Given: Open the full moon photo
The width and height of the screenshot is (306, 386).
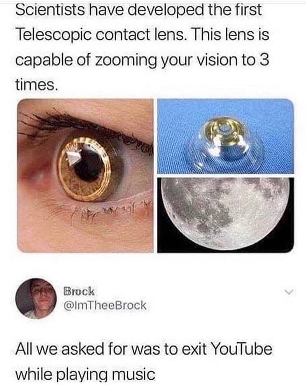Looking at the screenshot, I should 226,215.
